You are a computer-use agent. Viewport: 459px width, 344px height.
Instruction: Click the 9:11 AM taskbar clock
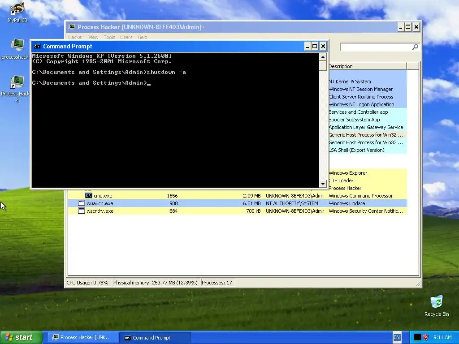coord(442,337)
